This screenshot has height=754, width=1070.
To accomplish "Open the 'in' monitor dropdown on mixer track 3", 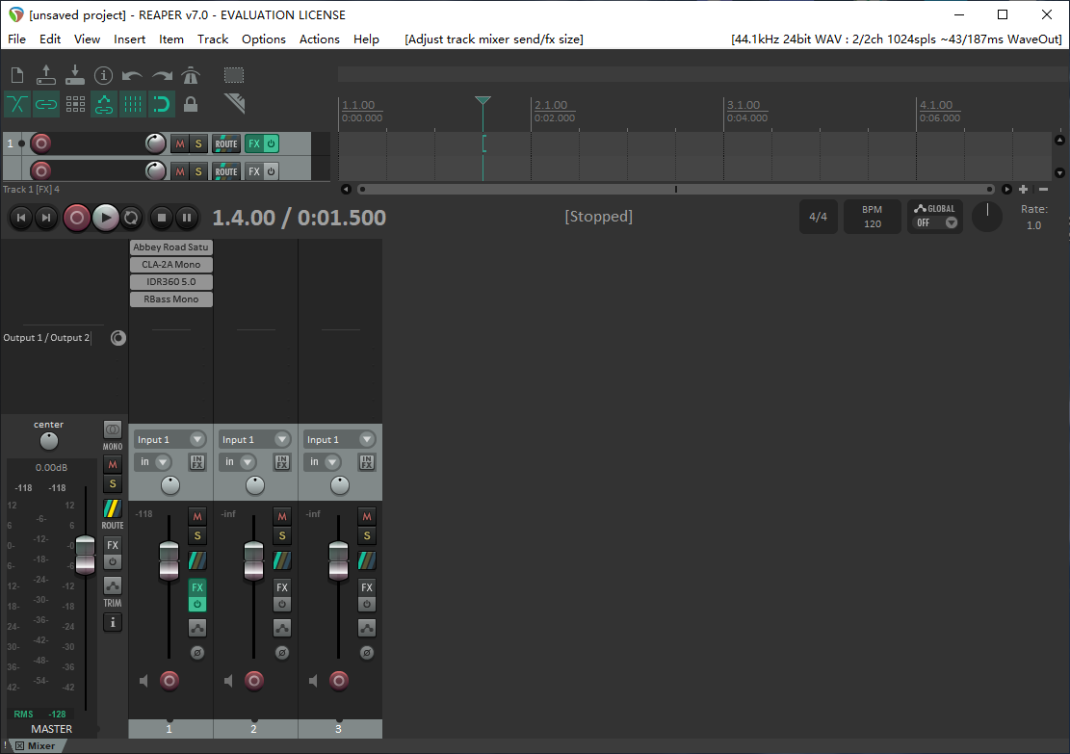I will (322, 462).
